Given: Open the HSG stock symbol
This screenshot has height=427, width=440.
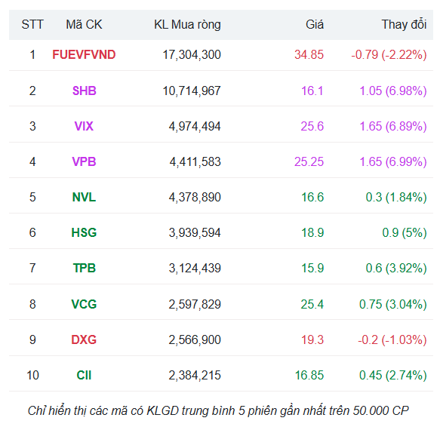Looking at the screenshot, I should click(x=84, y=232).
